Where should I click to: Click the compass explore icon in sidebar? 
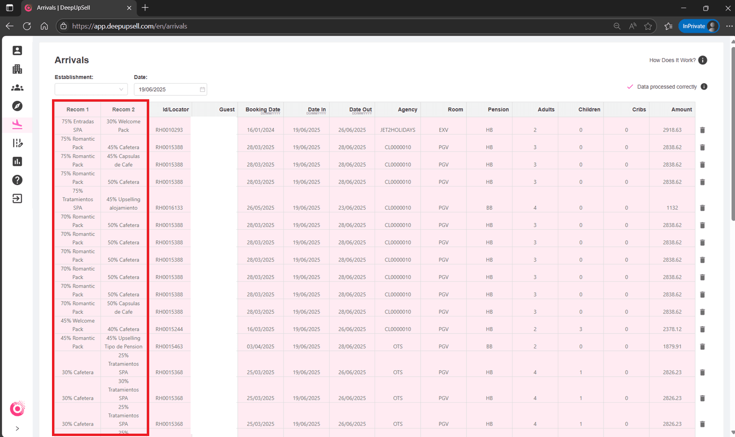[17, 106]
